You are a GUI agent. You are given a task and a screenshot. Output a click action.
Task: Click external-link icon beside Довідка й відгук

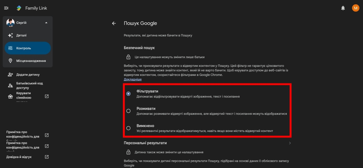(47, 157)
